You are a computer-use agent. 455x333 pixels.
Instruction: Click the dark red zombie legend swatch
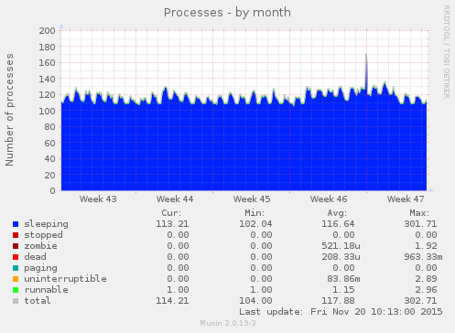tap(16, 246)
